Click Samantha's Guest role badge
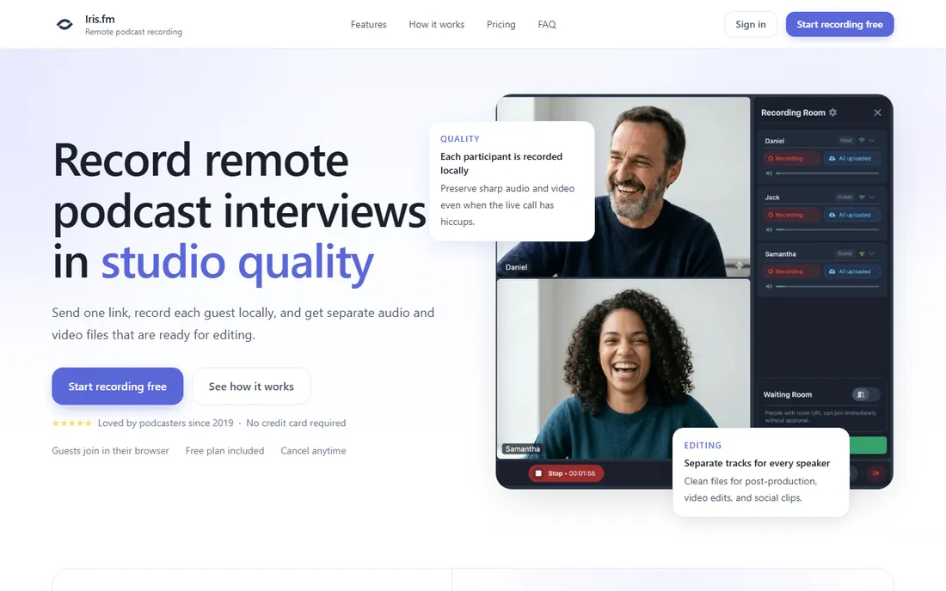The height and width of the screenshot is (591, 946). click(x=845, y=253)
